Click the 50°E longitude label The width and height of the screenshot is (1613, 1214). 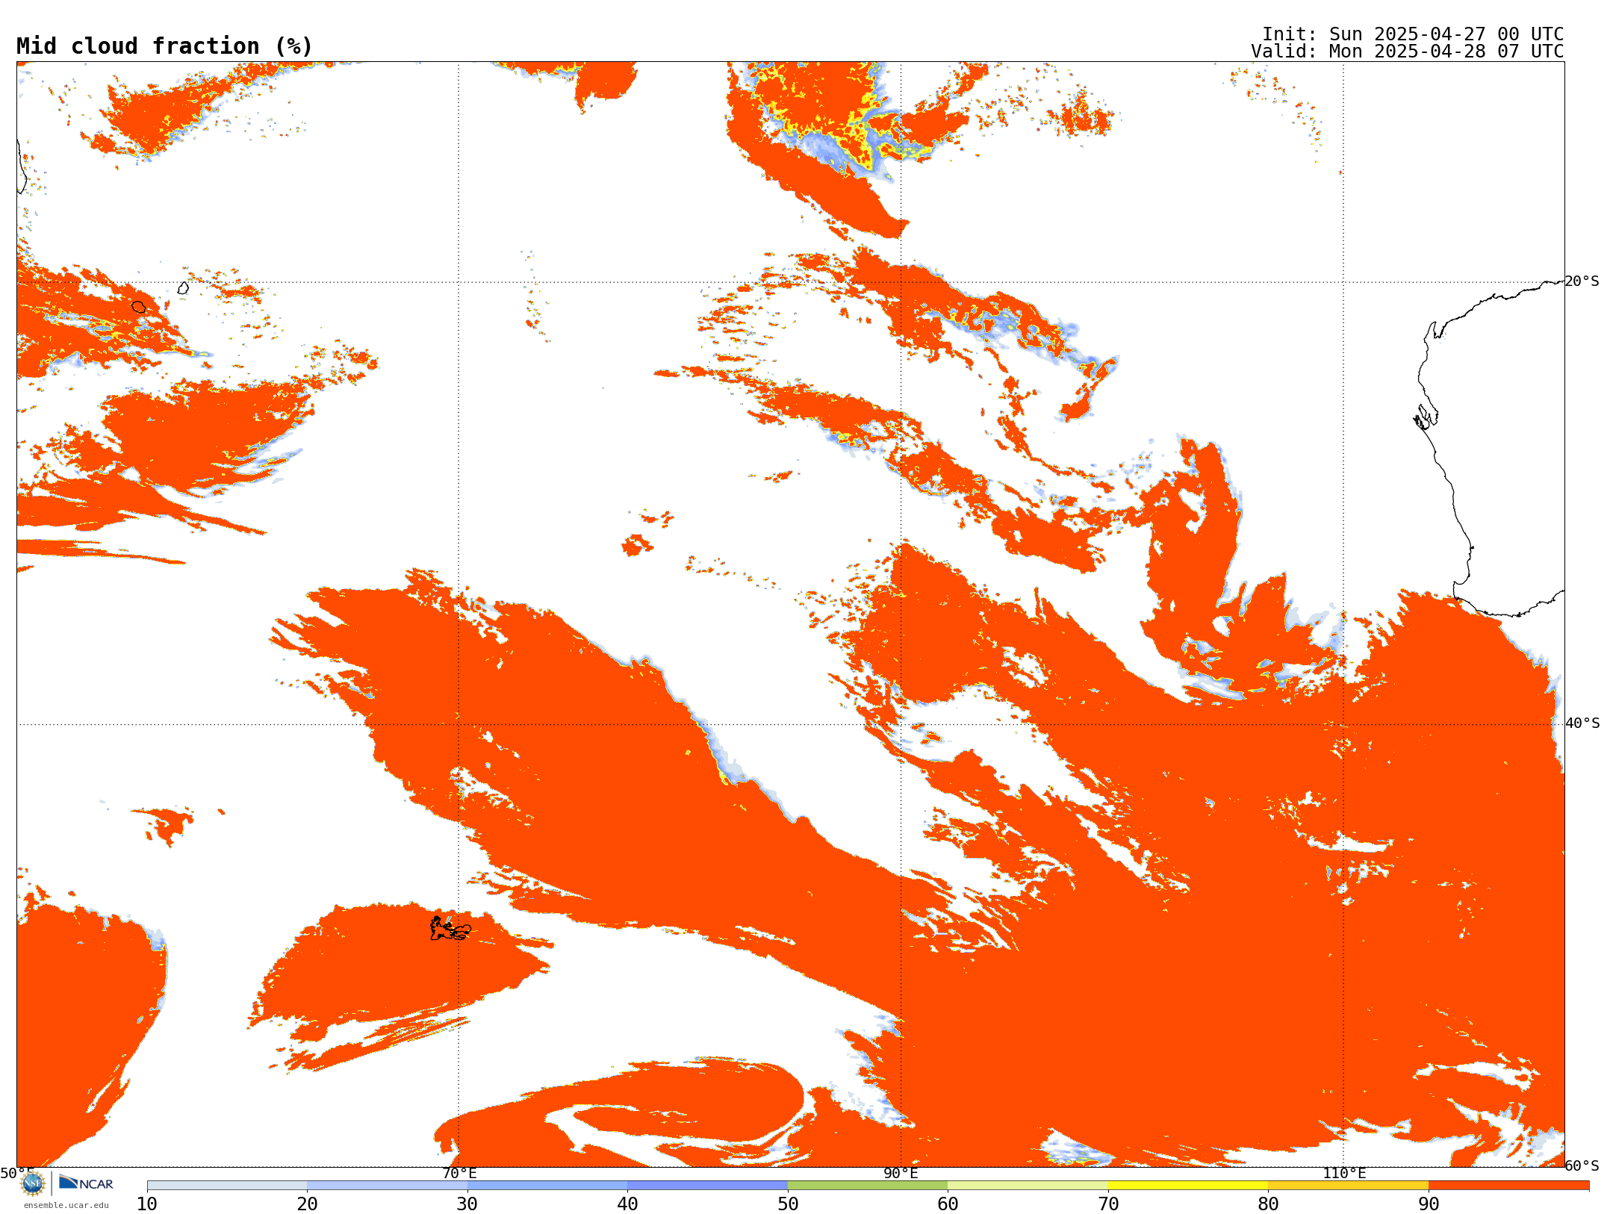pos(17,1174)
